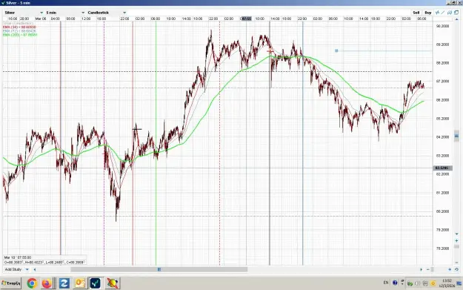Viewport: 463px width, 290px height.
Task: Click the EMA (200) indicator label
Action: click(20, 35)
